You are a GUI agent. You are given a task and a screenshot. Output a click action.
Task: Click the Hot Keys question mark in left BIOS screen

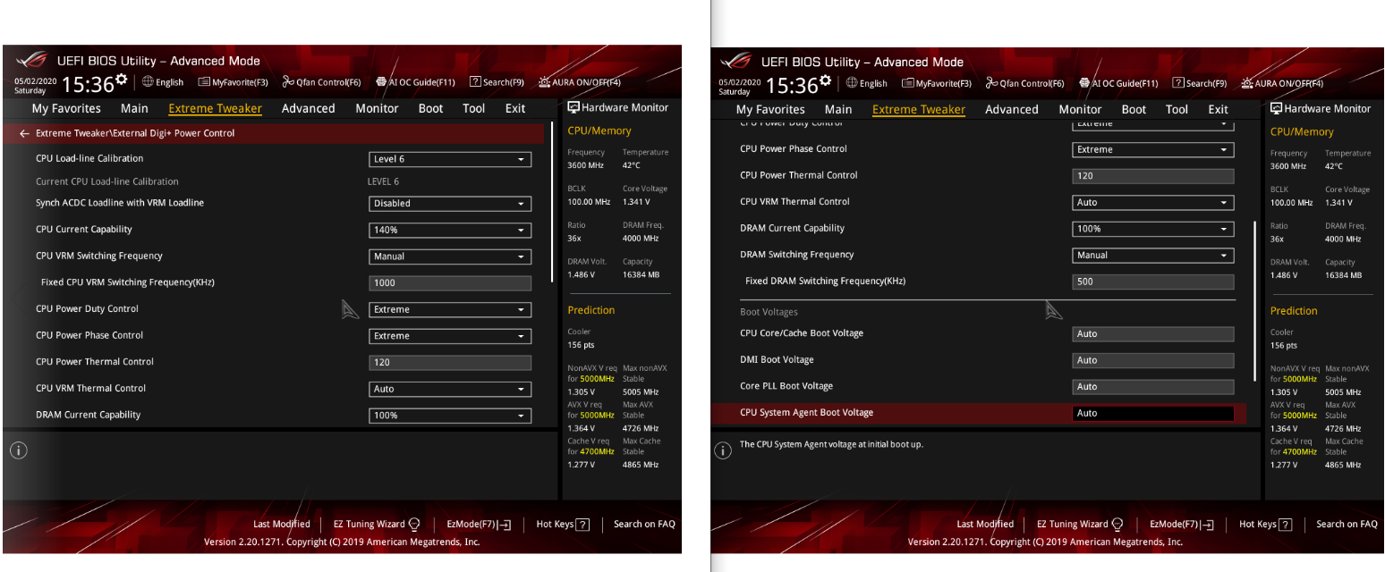tap(582, 525)
